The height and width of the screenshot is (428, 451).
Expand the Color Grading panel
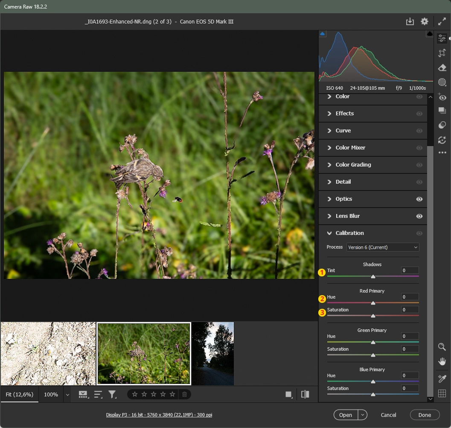pos(353,165)
